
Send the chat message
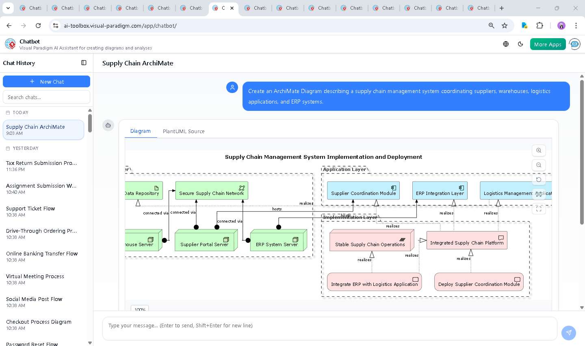pos(568,333)
